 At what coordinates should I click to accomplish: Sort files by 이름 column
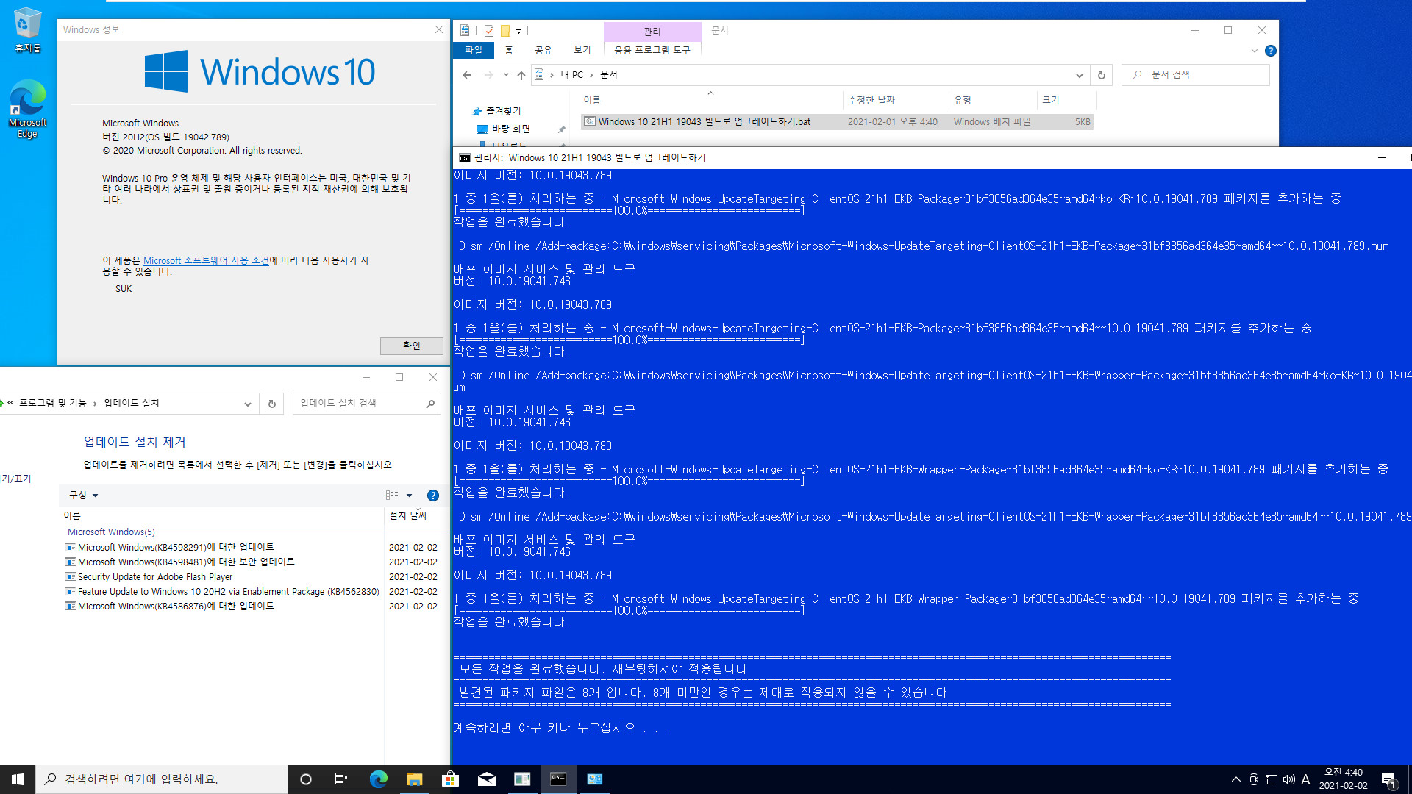click(x=711, y=100)
